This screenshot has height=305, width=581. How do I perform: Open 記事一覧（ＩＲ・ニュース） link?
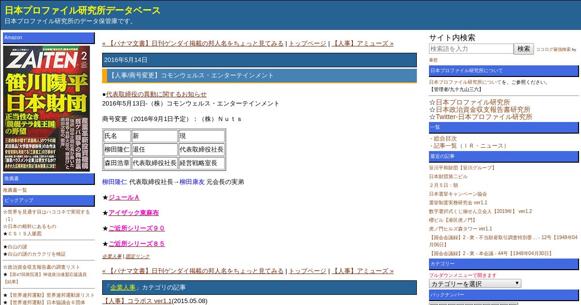click(471, 145)
